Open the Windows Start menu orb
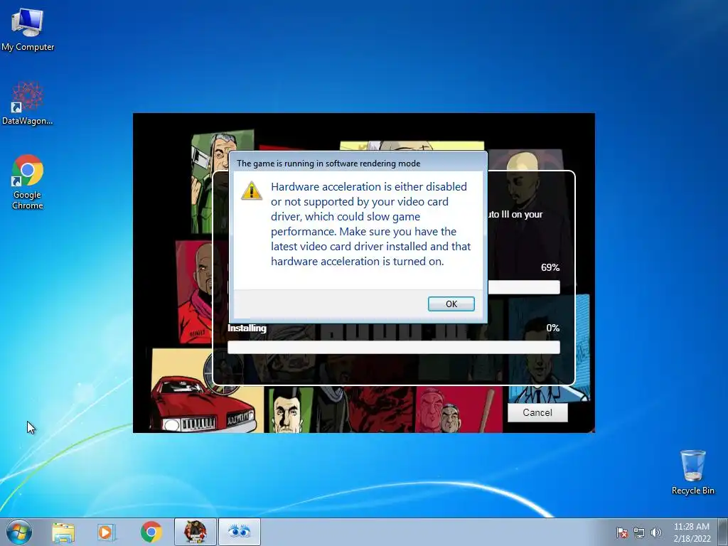The width and height of the screenshot is (728, 546). (19, 532)
